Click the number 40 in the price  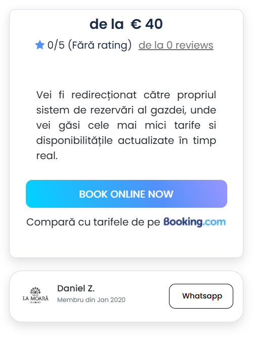click(154, 24)
